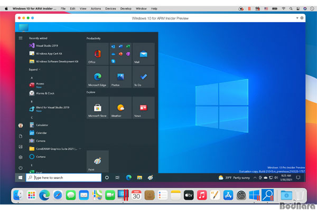Open Microsoft Store tile
The image size is (317, 211).
[97, 108]
